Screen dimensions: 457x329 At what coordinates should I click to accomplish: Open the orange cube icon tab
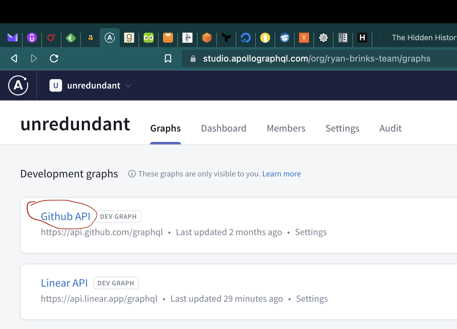tap(207, 38)
